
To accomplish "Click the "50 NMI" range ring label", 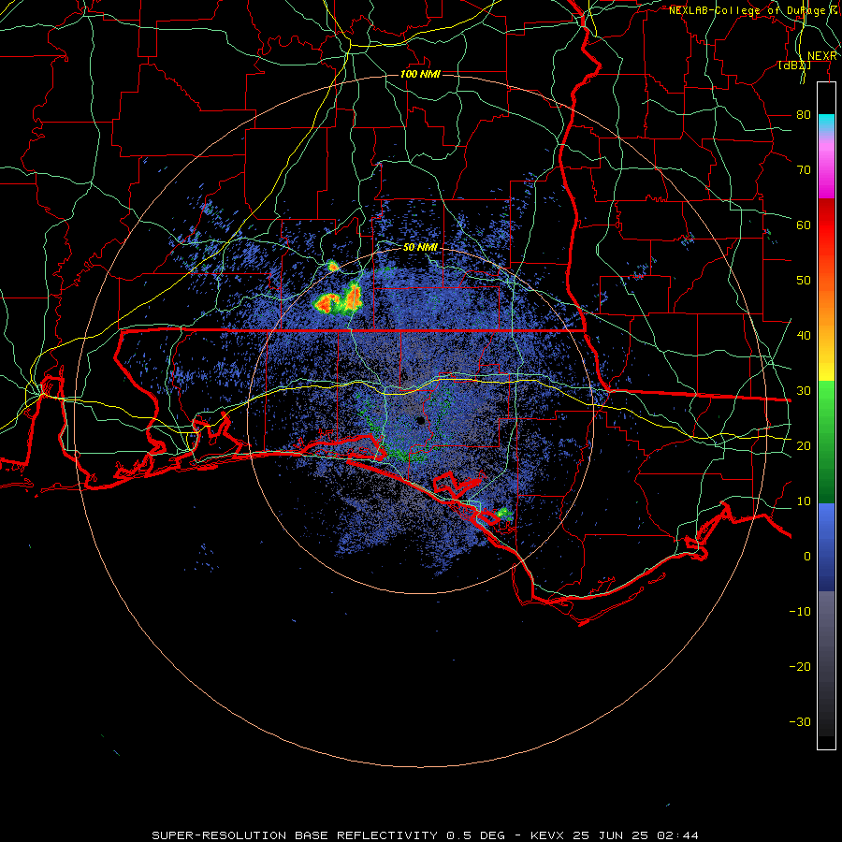I will 420,248.
